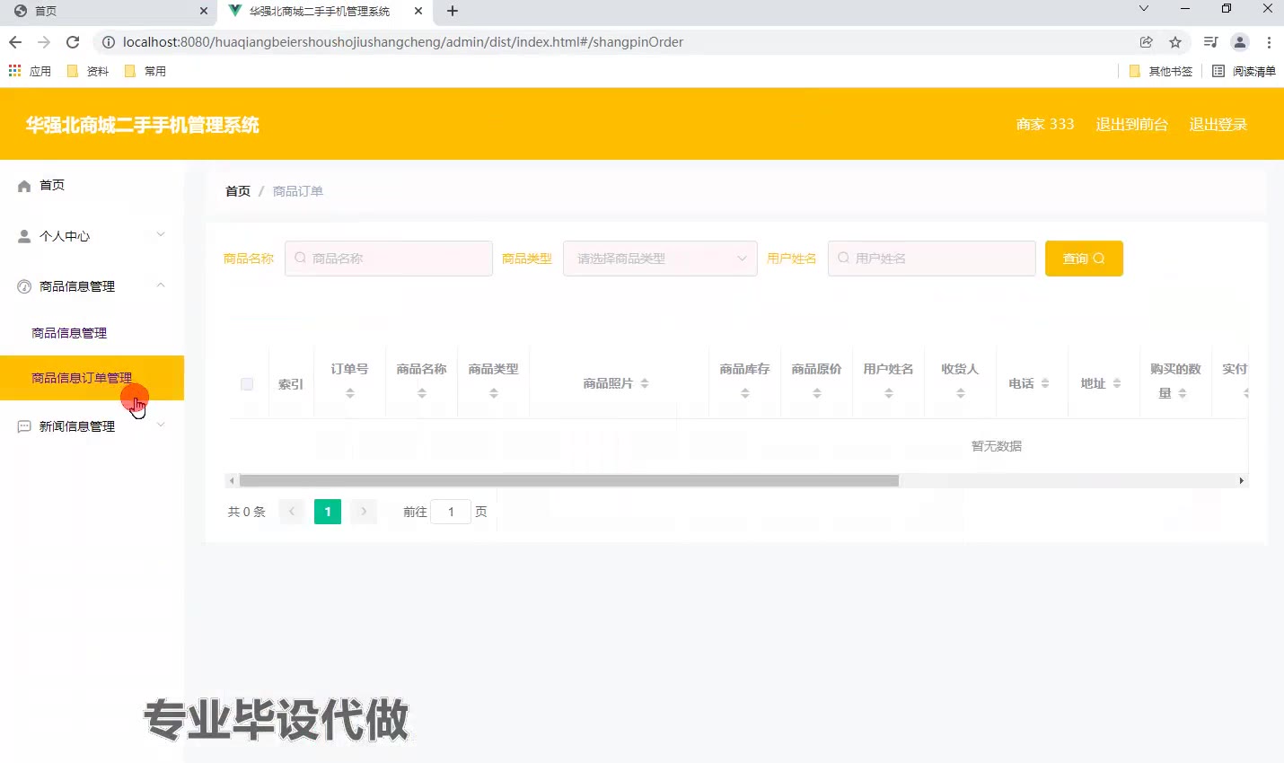The width and height of the screenshot is (1284, 763).
Task: Click the 查询 search button
Action: [x=1084, y=259]
